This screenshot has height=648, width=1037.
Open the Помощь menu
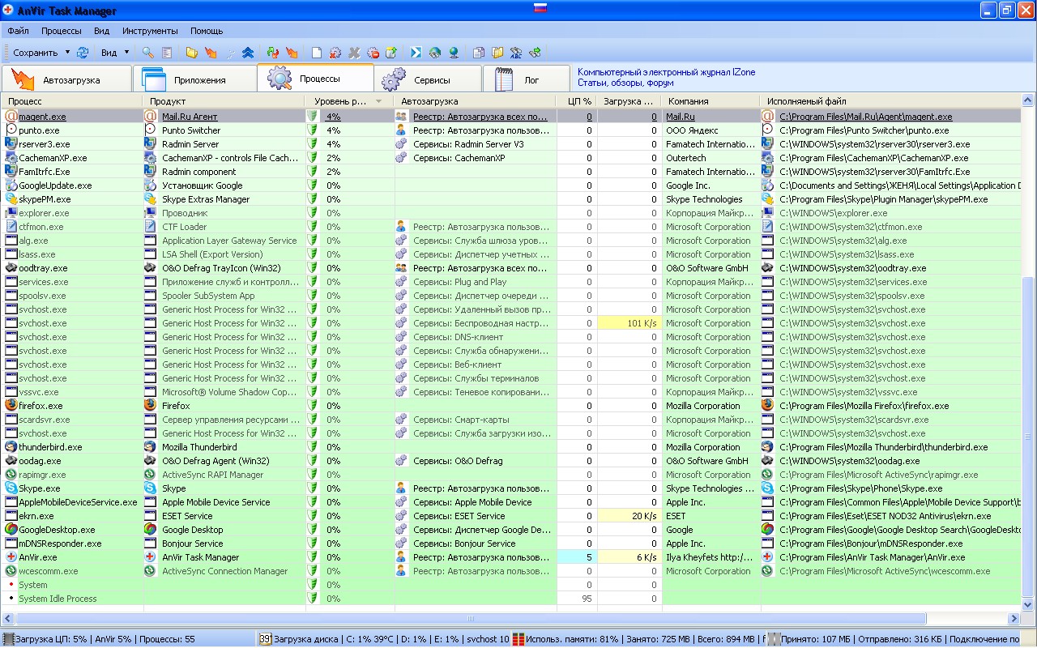[207, 31]
